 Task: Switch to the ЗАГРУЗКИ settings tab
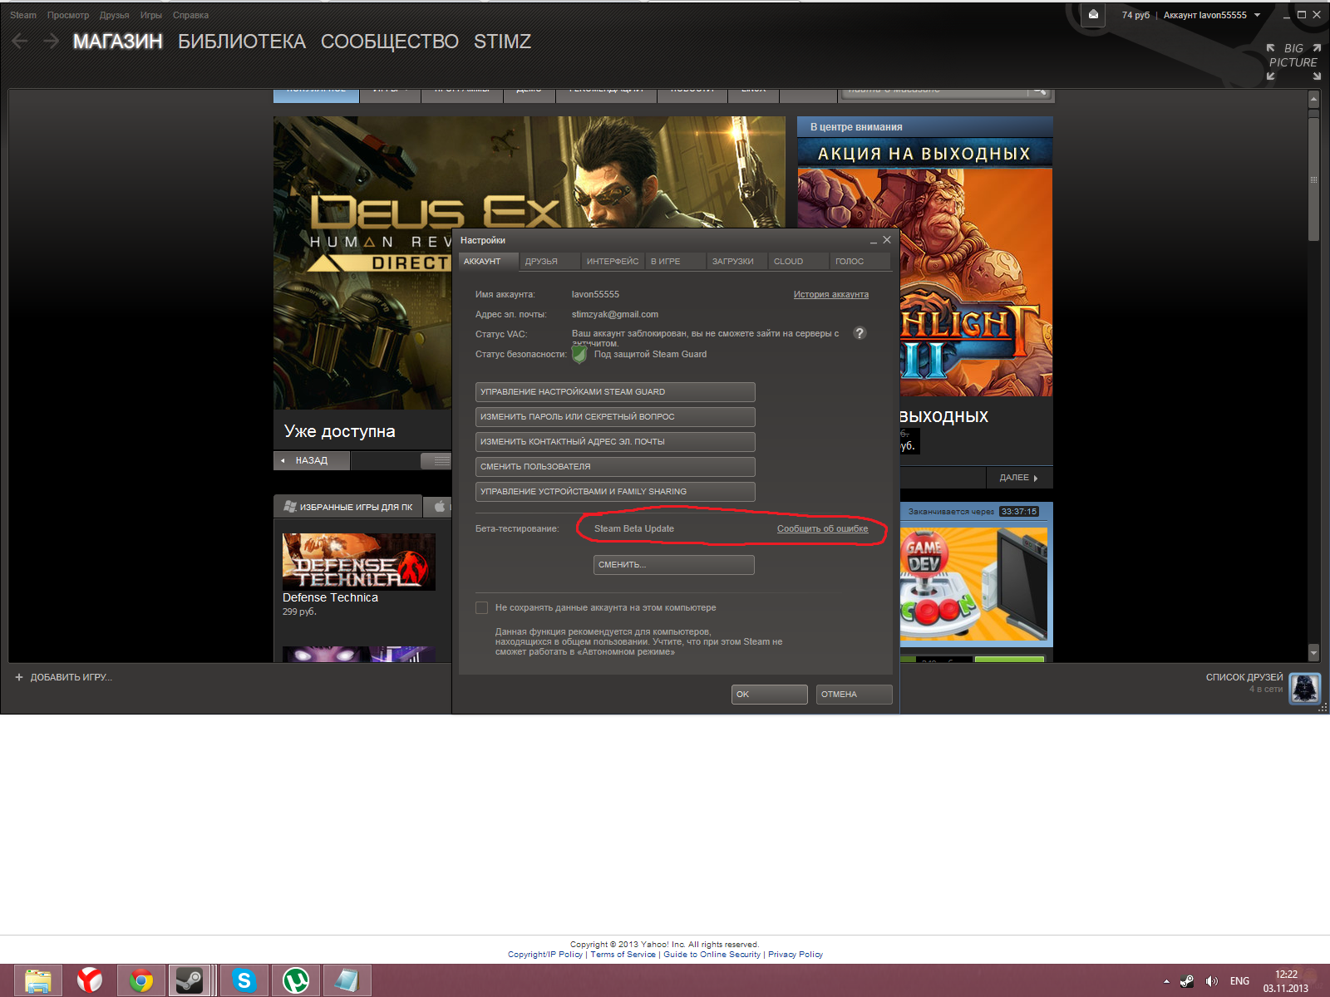(x=736, y=261)
